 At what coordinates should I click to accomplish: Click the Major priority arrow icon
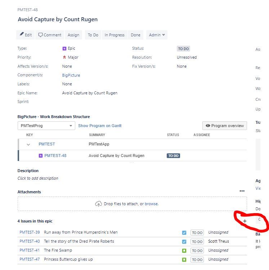point(64,57)
